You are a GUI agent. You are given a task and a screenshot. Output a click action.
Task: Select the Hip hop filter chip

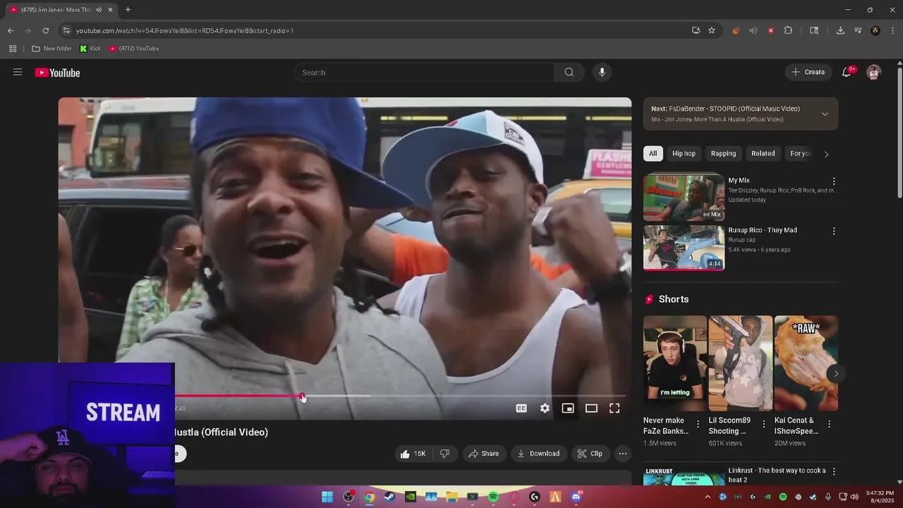(x=684, y=154)
